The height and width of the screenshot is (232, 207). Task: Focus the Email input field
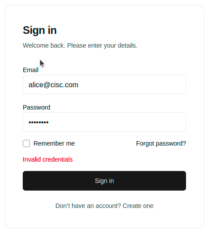click(x=104, y=85)
